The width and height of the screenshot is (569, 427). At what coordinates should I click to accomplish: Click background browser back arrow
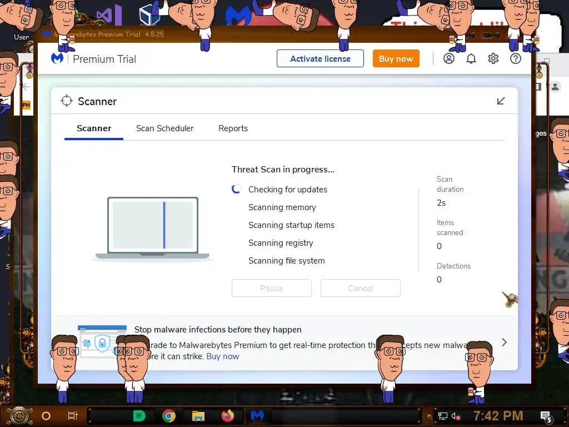click(x=26, y=87)
